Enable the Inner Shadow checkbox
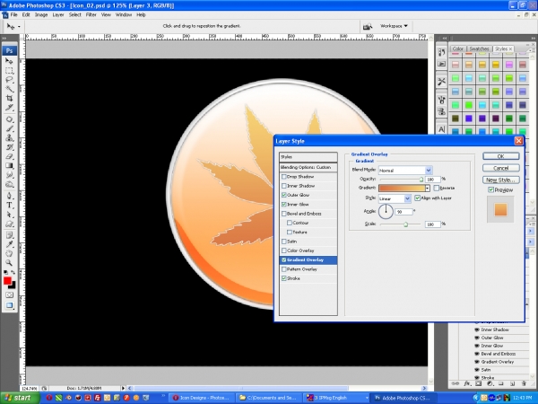 (283, 186)
